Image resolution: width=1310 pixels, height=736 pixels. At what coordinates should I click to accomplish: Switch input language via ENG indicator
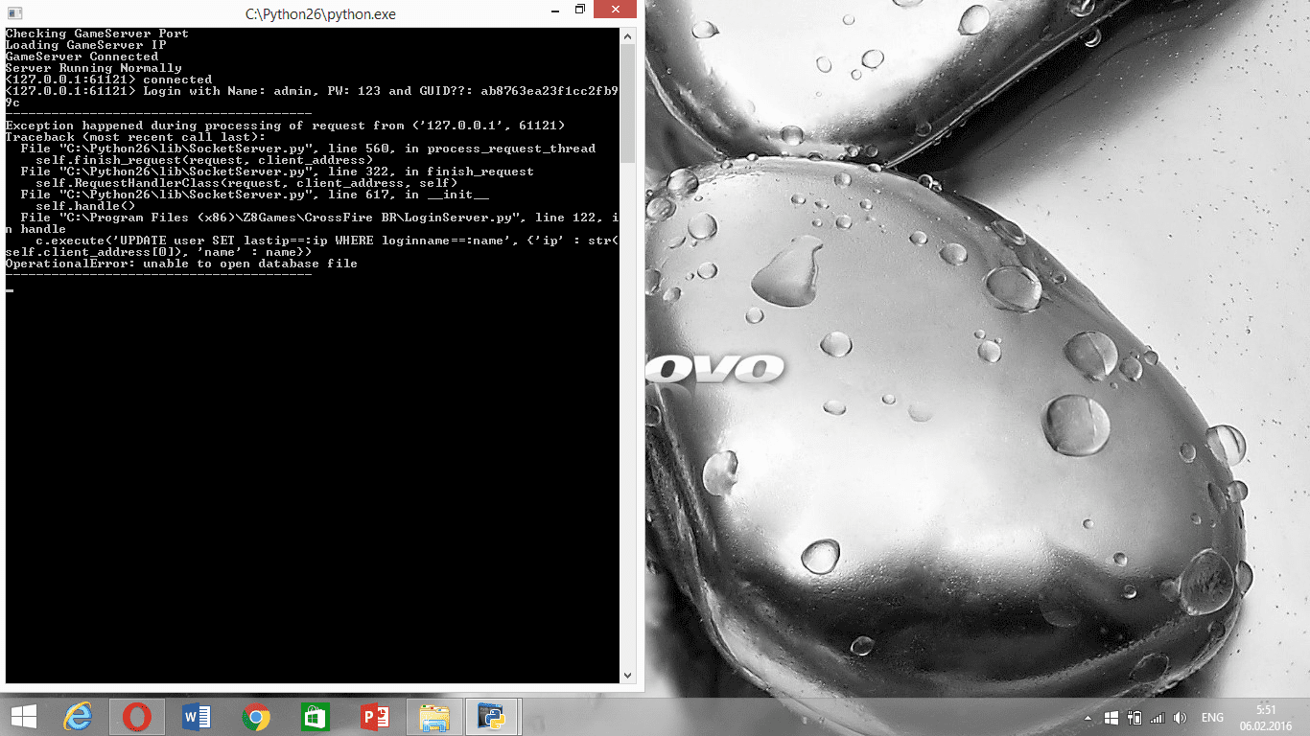(1212, 718)
